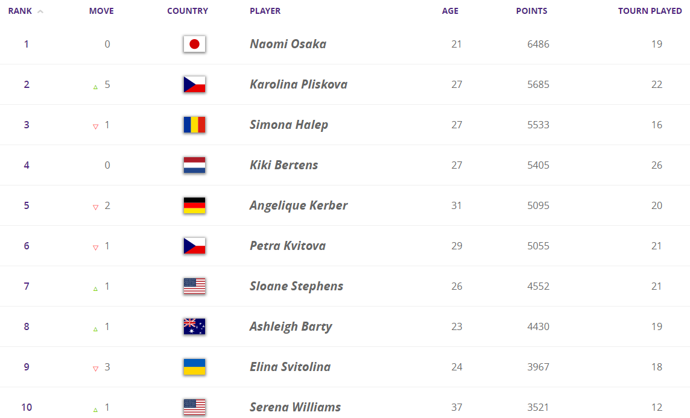Sort the table by MOVE column
690x418 pixels.
coord(101,11)
